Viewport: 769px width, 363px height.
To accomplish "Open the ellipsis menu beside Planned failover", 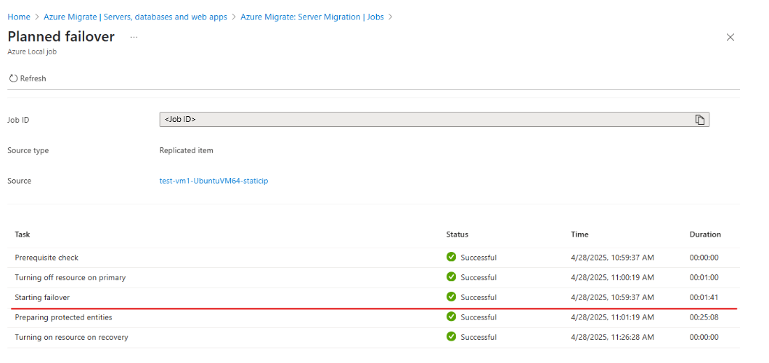I will pos(134,37).
